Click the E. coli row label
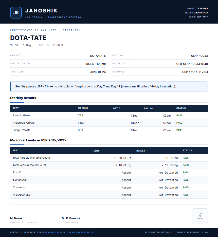Viewport: 218px width, 244px height. click(16, 172)
